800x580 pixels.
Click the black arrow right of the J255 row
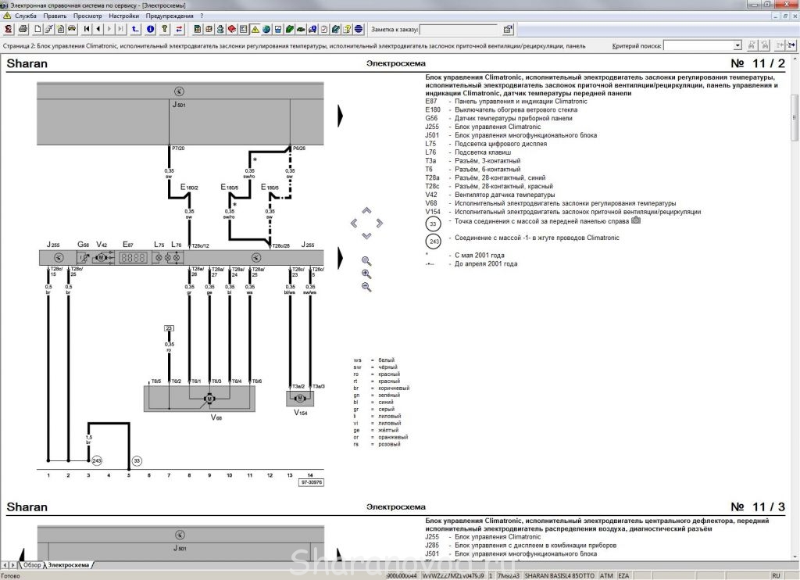click(341, 256)
